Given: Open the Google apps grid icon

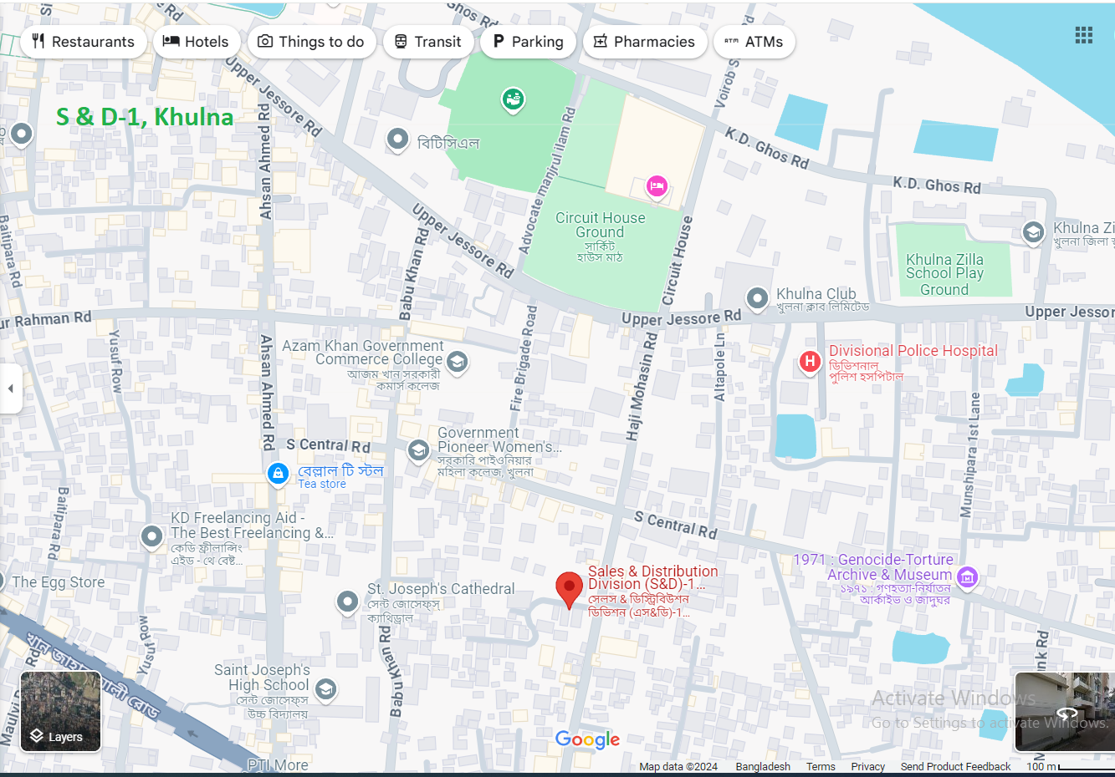Looking at the screenshot, I should [1083, 35].
